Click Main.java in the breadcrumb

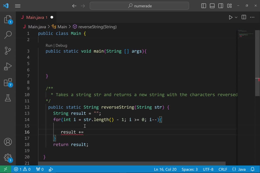(x=37, y=27)
